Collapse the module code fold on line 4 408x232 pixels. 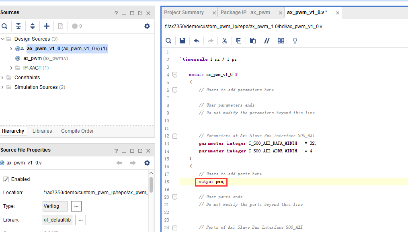[x=175, y=75]
